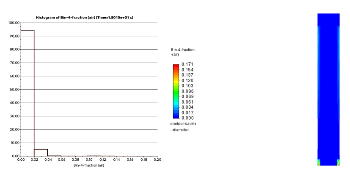
Task: Click the '--diameter' label under legend
Action: coord(179,130)
